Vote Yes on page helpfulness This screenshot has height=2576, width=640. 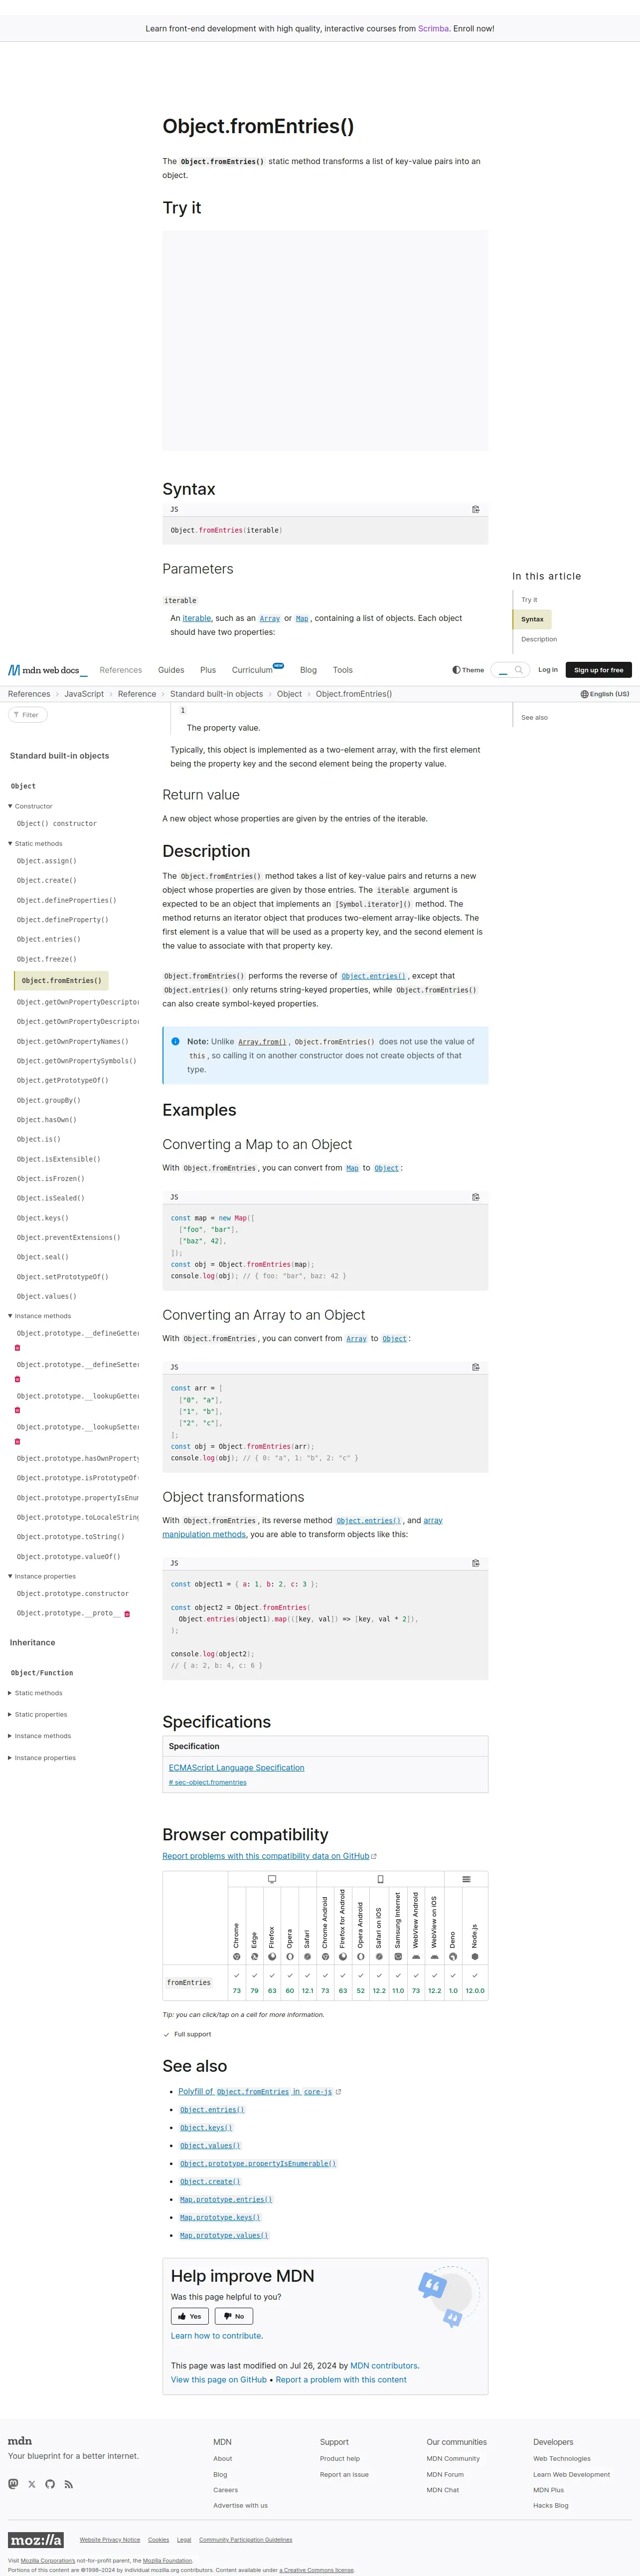[190, 2316]
